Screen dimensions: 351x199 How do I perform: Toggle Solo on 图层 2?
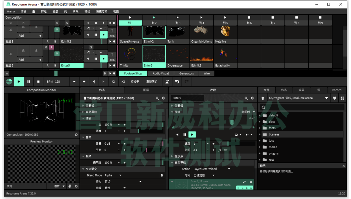click(x=36, y=51)
